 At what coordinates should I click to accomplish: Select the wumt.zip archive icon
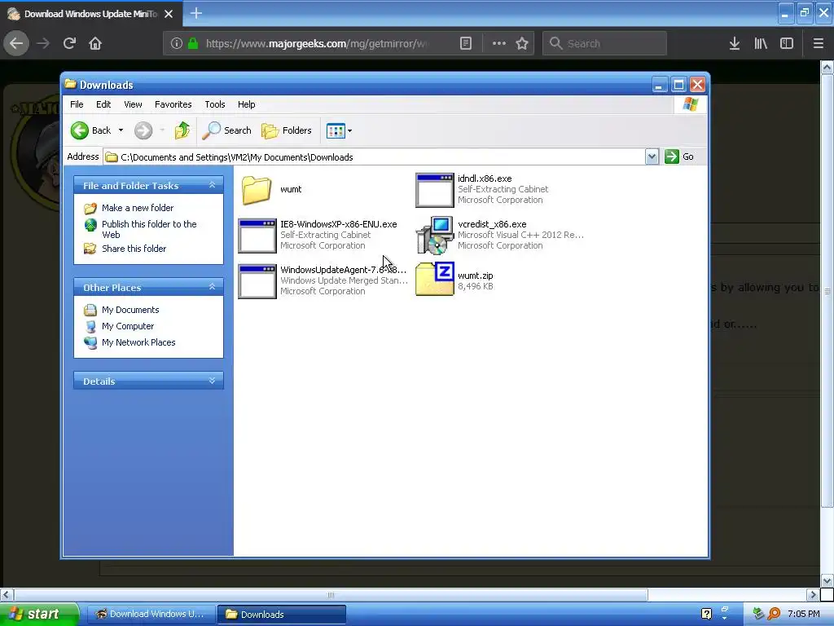[435, 279]
